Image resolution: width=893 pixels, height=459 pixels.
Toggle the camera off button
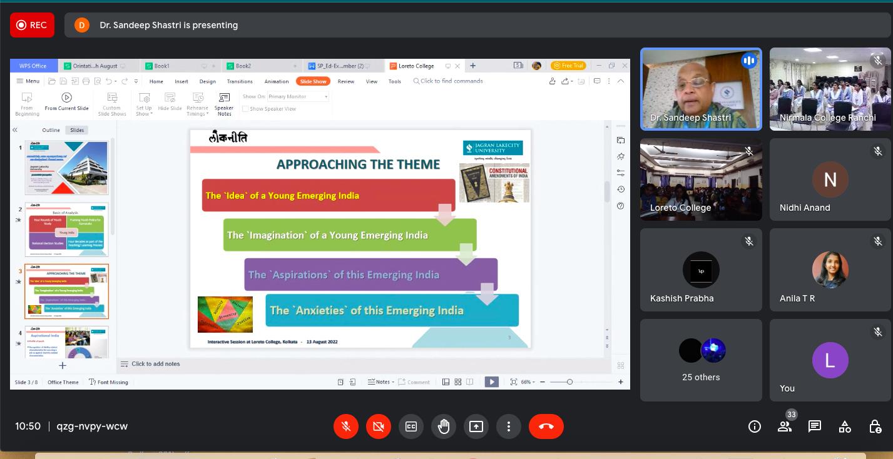point(379,426)
